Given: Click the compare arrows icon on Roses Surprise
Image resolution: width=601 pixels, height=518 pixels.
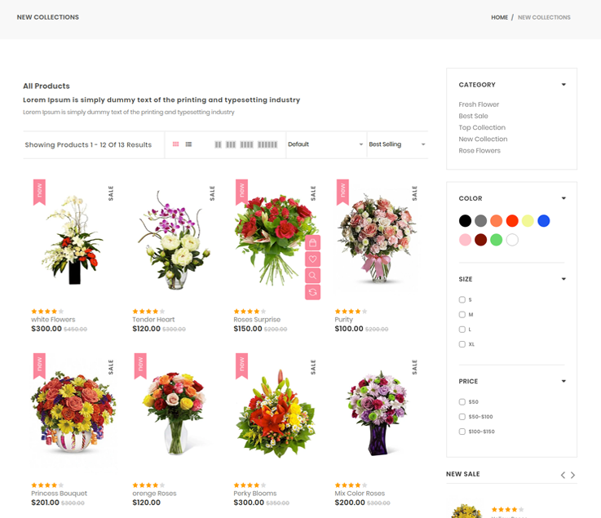Looking at the screenshot, I should click(x=313, y=292).
